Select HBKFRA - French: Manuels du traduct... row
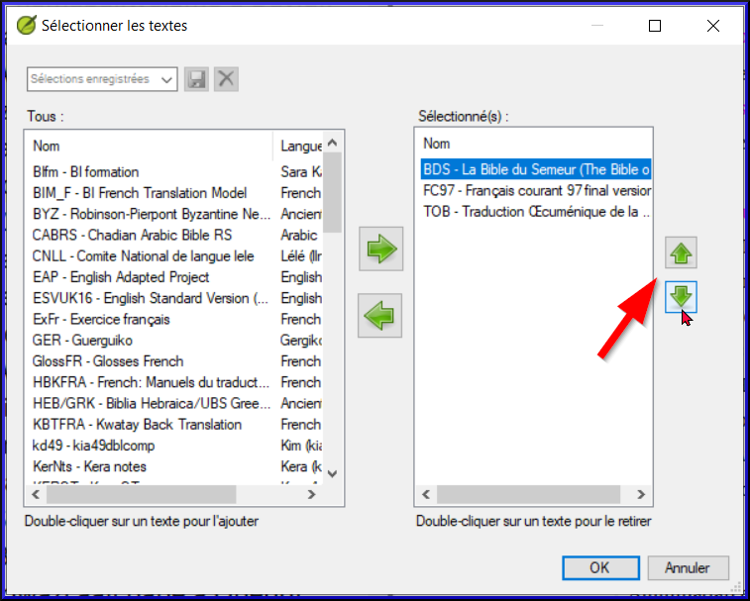 click(152, 382)
